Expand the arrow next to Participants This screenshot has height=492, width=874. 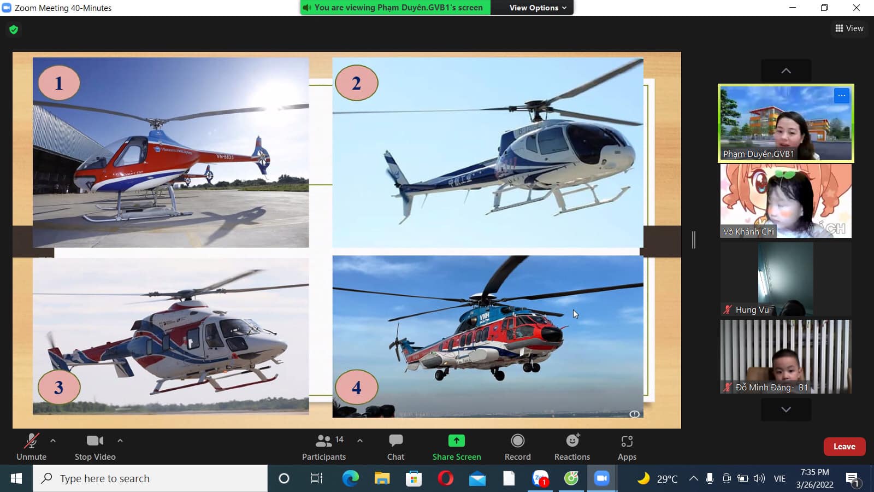pyautogui.click(x=360, y=440)
